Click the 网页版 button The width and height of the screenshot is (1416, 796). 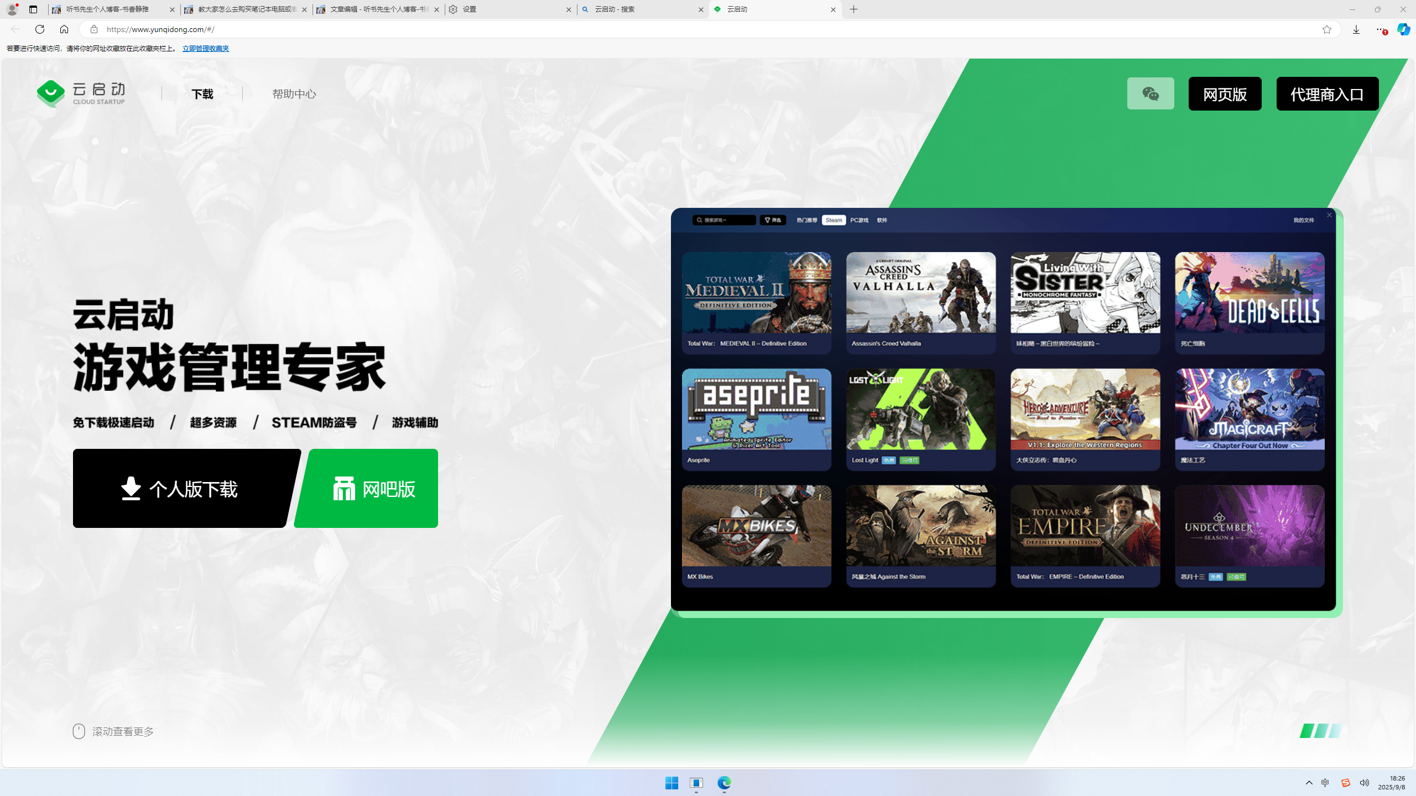[x=1225, y=94]
